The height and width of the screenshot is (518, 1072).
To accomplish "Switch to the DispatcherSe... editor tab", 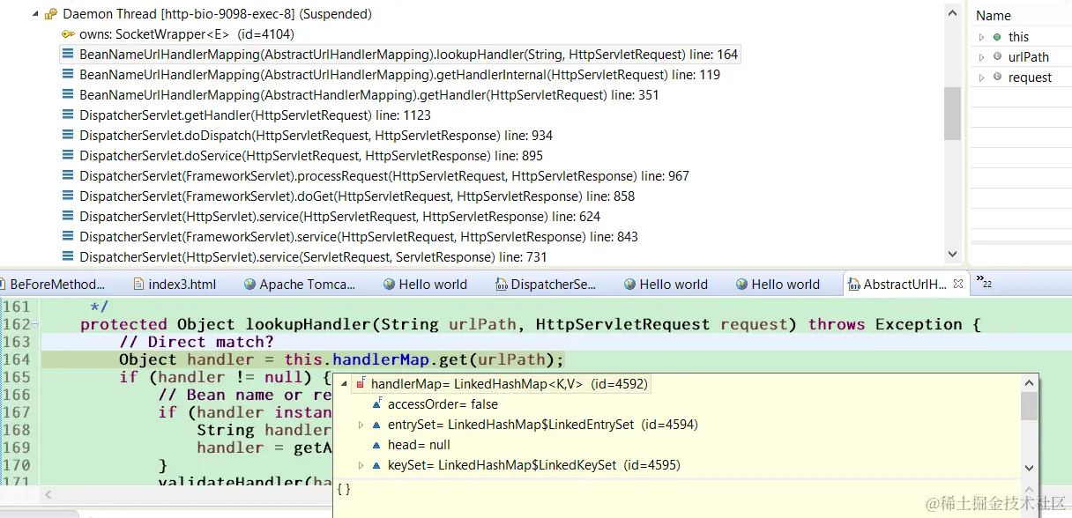I will 546,285.
